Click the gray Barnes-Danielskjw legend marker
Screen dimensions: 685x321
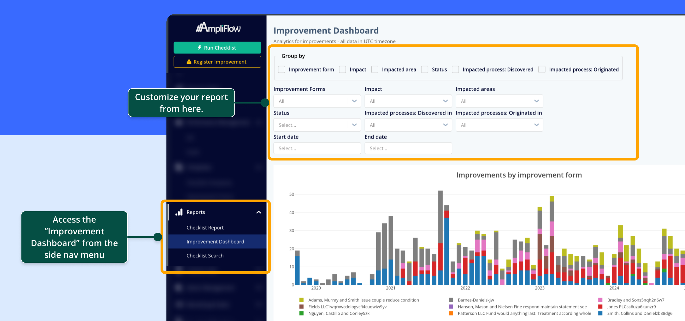click(x=451, y=300)
